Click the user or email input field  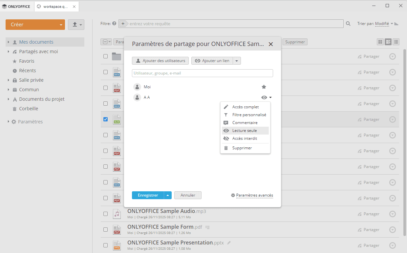point(202,73)
